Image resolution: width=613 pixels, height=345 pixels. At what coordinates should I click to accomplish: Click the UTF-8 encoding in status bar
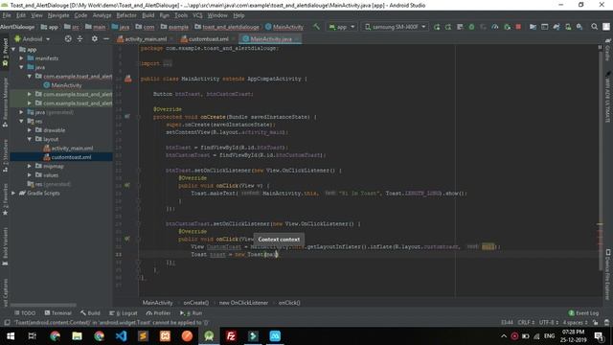[x=548, y=323]
